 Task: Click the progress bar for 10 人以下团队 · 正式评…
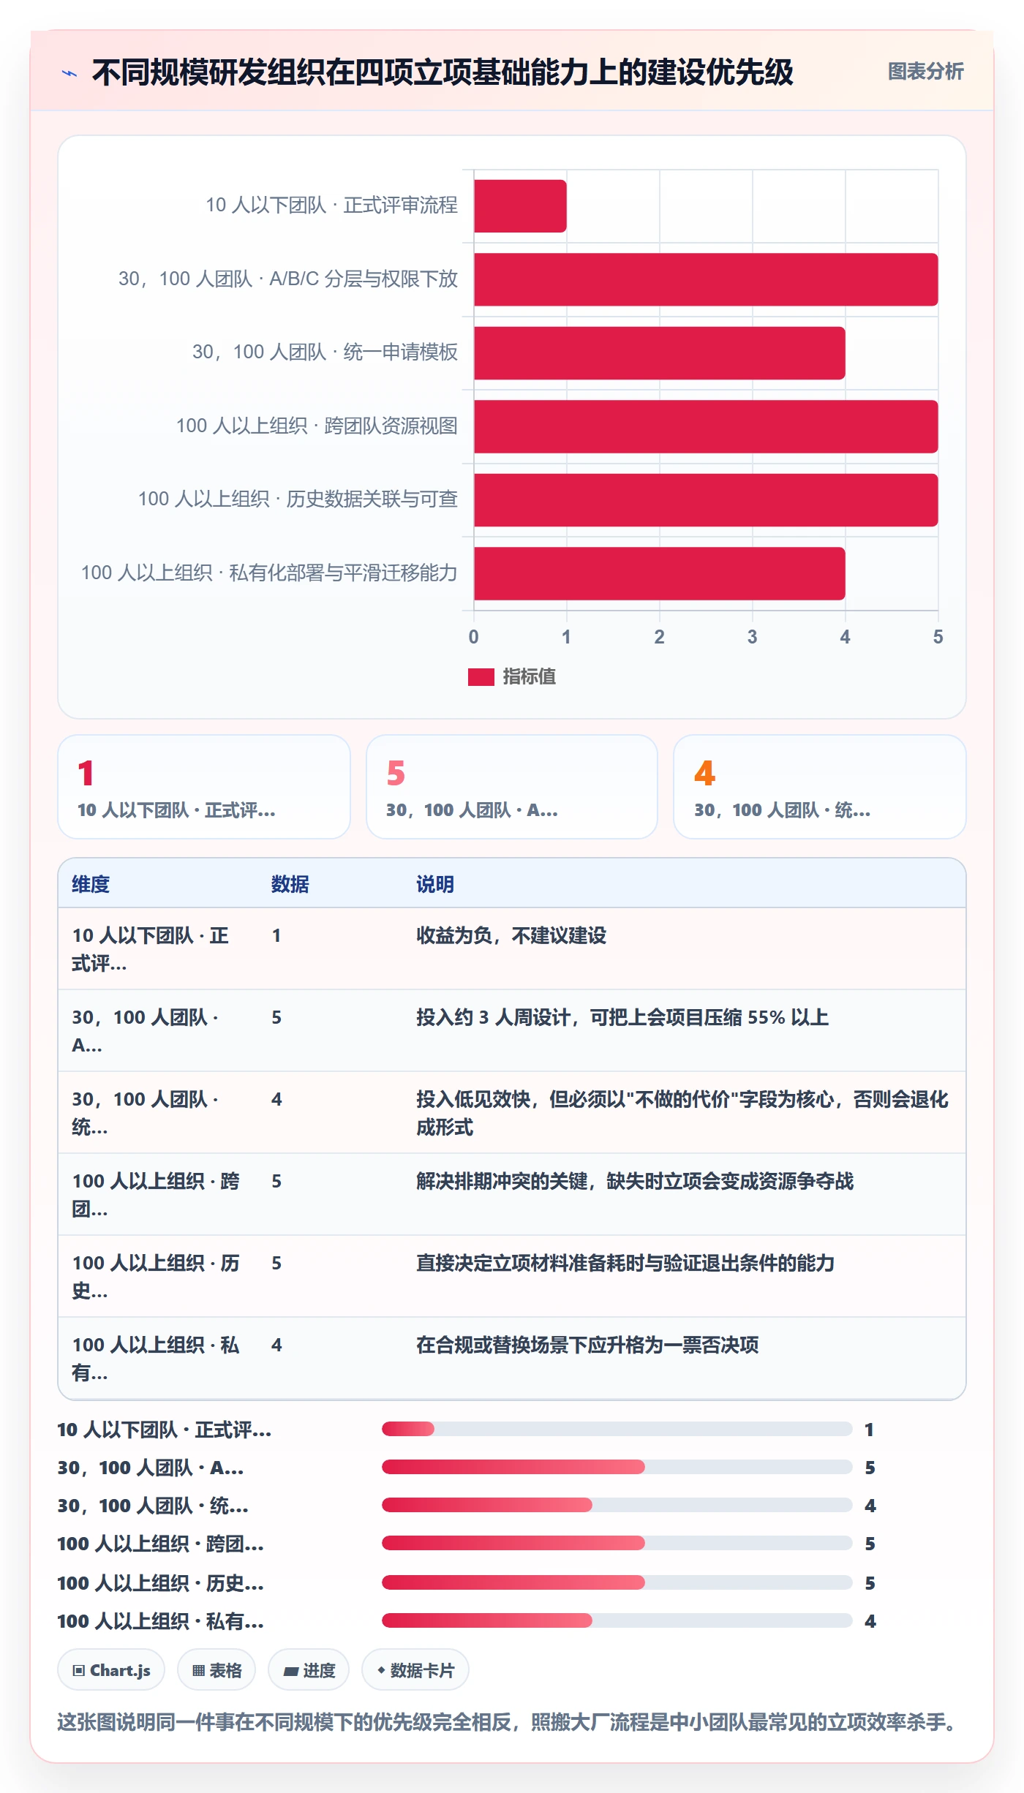click(617, 1429)
